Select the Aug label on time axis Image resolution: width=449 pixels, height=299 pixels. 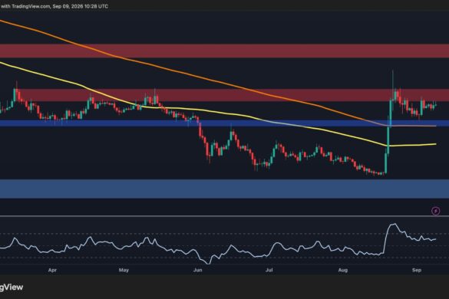[343, 270]
